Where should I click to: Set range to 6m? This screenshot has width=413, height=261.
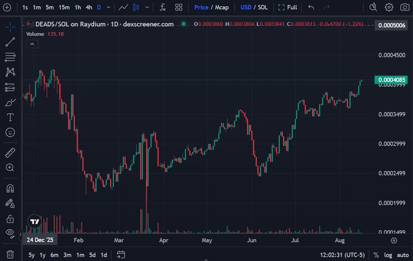(55, 255)
